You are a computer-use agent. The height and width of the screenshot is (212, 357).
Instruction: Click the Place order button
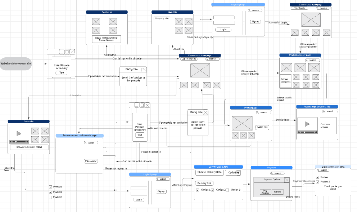coord(91,161)
